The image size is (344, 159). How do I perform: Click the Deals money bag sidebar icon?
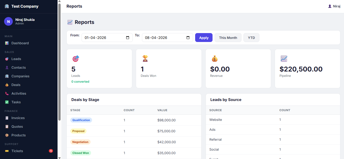pos(7,85)
